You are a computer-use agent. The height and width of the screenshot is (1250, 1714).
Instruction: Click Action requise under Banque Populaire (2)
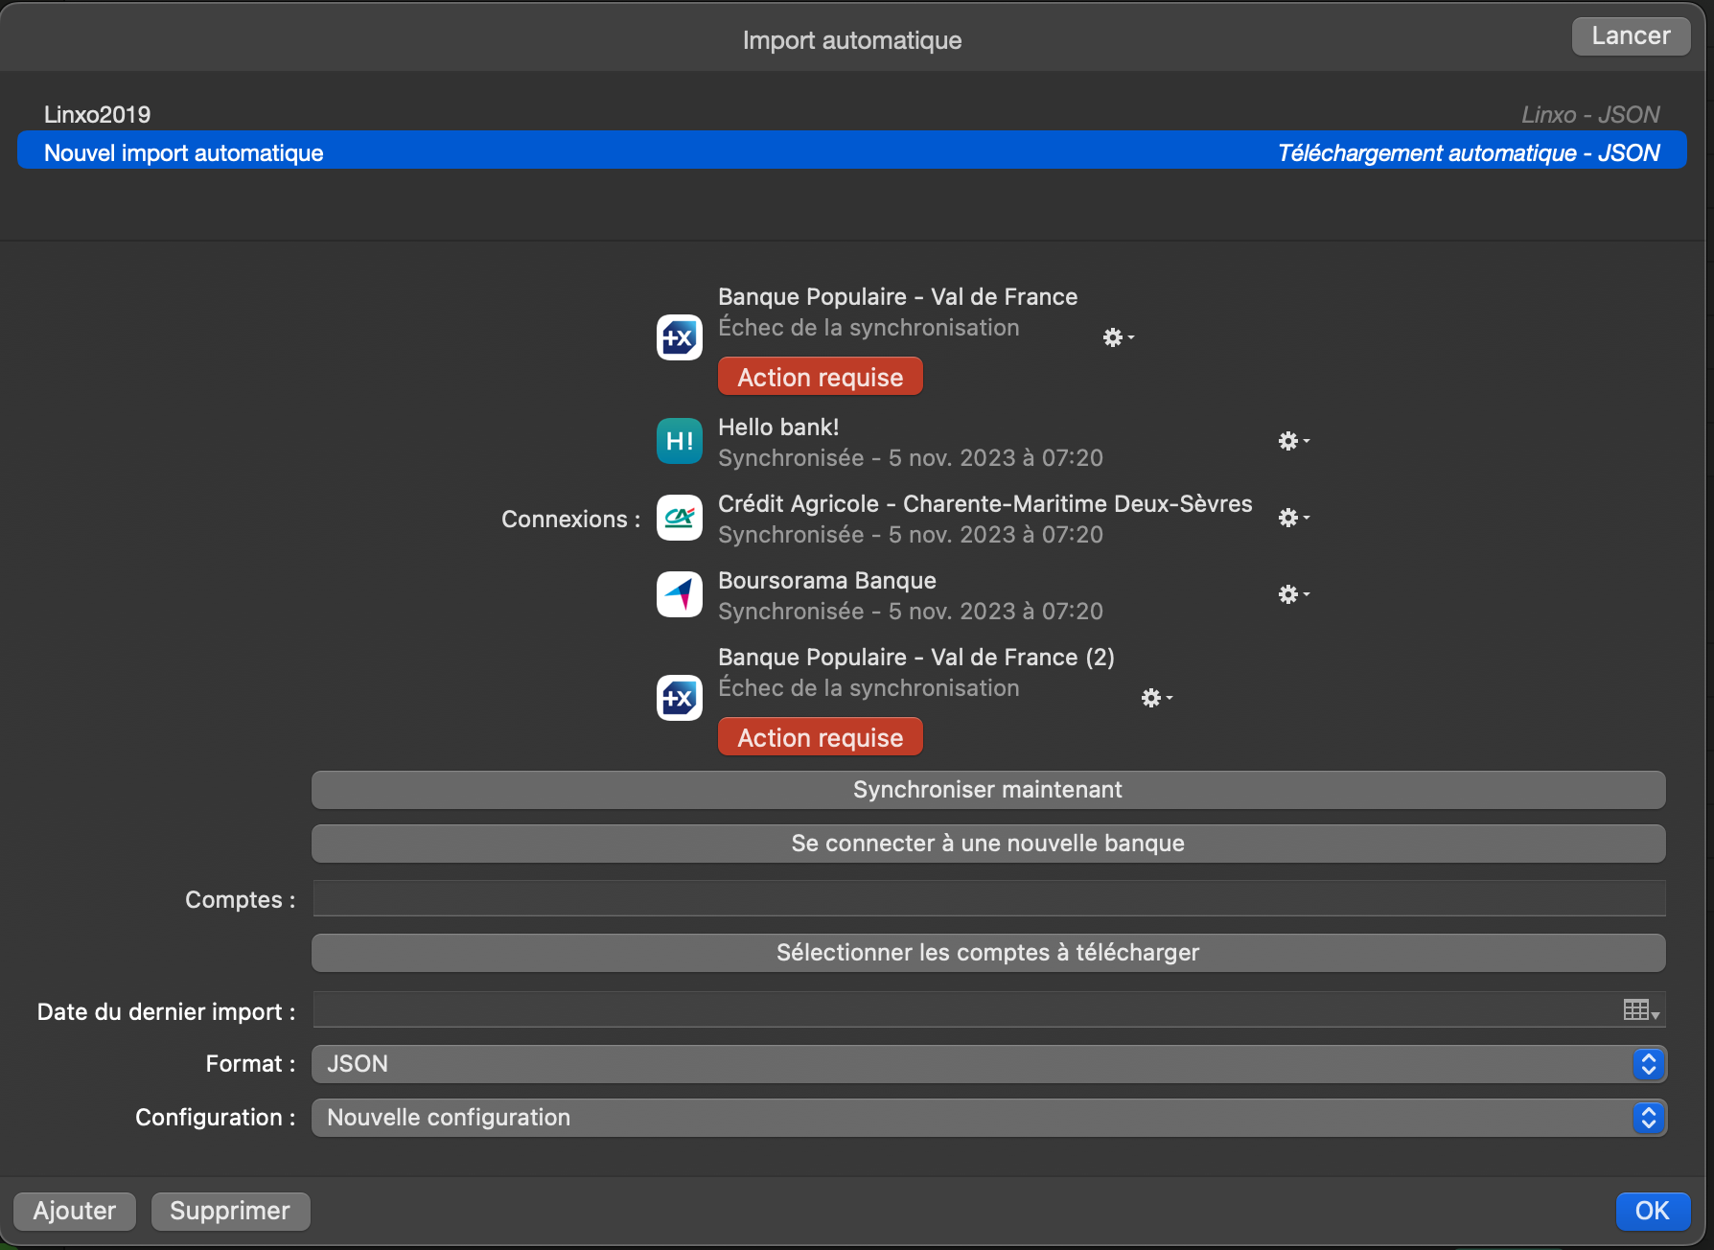pyautogui.click(x=821, y=737)
